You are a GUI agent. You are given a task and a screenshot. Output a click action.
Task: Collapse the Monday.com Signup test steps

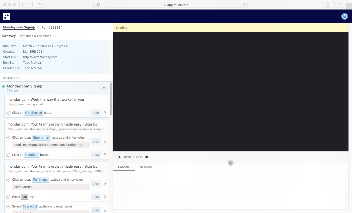[x=104, y=88]
